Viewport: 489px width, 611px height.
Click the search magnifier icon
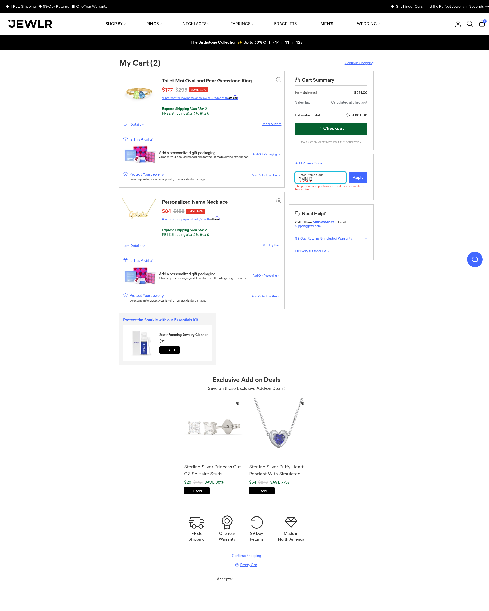click(470, 24)
